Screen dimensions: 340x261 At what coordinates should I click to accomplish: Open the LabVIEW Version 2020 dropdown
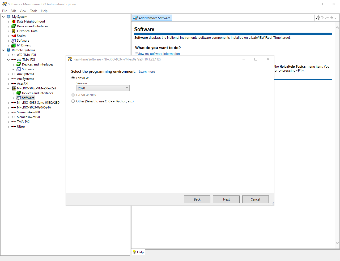point(103,88)
